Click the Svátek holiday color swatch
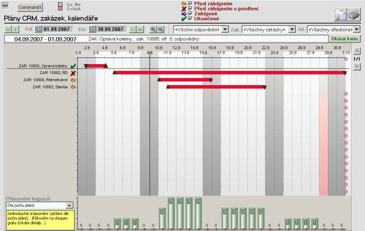Image resolution: width=365 pixels, height=231 pixels. (60, 8)
